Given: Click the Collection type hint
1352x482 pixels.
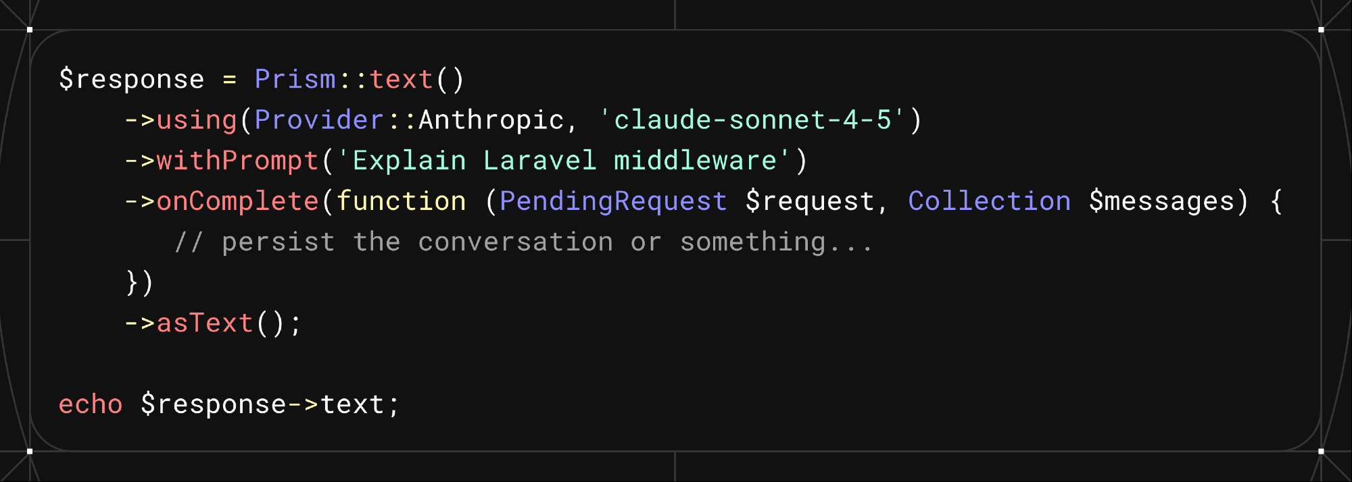Looking at the screenshot, I should click(989, 201).
